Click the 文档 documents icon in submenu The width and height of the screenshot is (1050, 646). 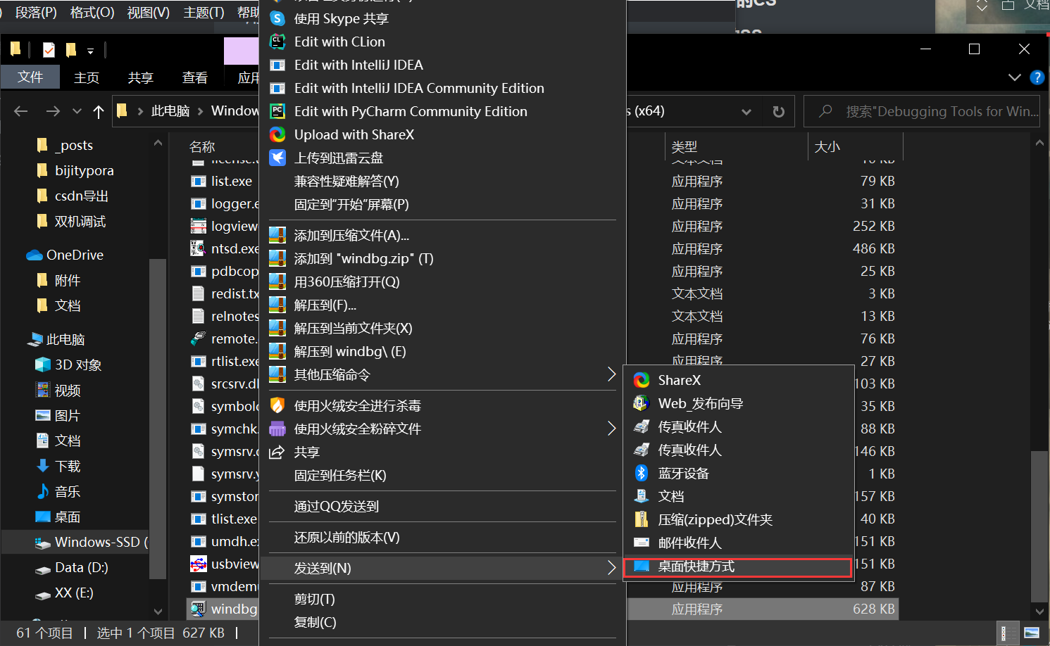[x=641, y=496]
